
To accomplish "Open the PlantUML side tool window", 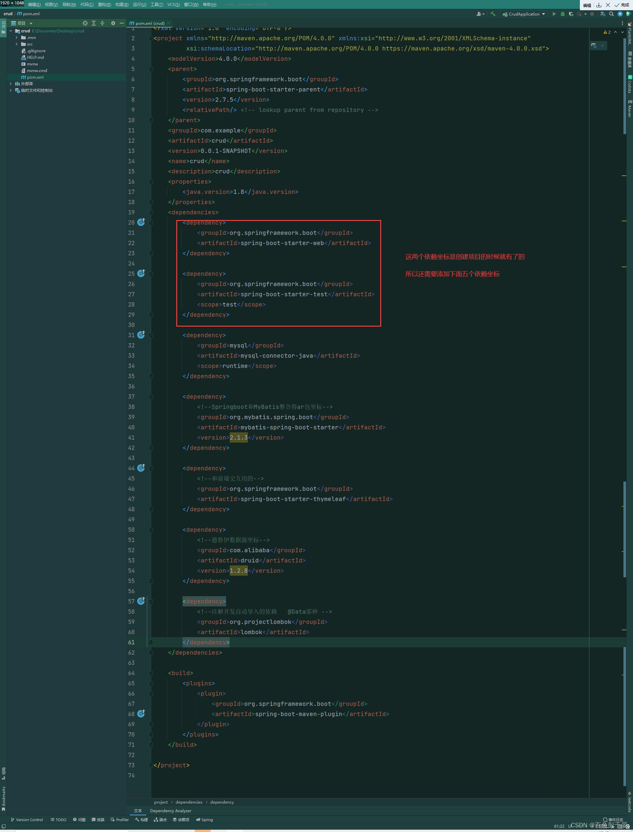I will pos(629,34).
